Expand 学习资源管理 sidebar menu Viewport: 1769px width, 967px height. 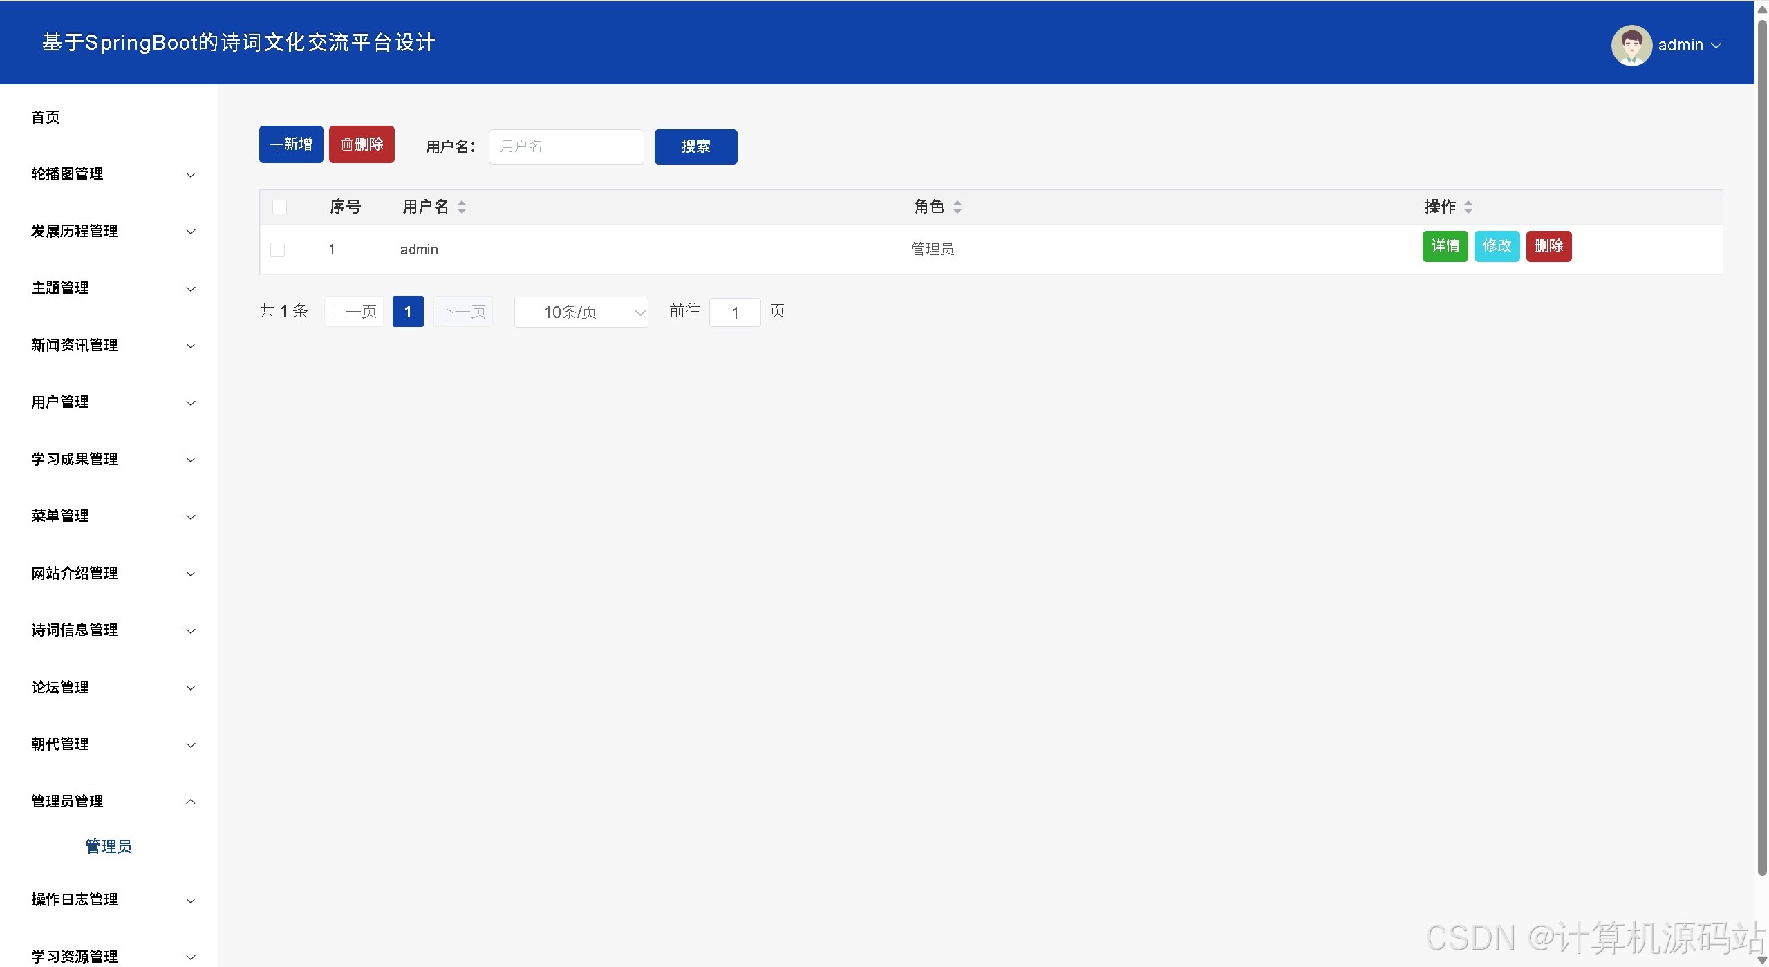point(109,957)
